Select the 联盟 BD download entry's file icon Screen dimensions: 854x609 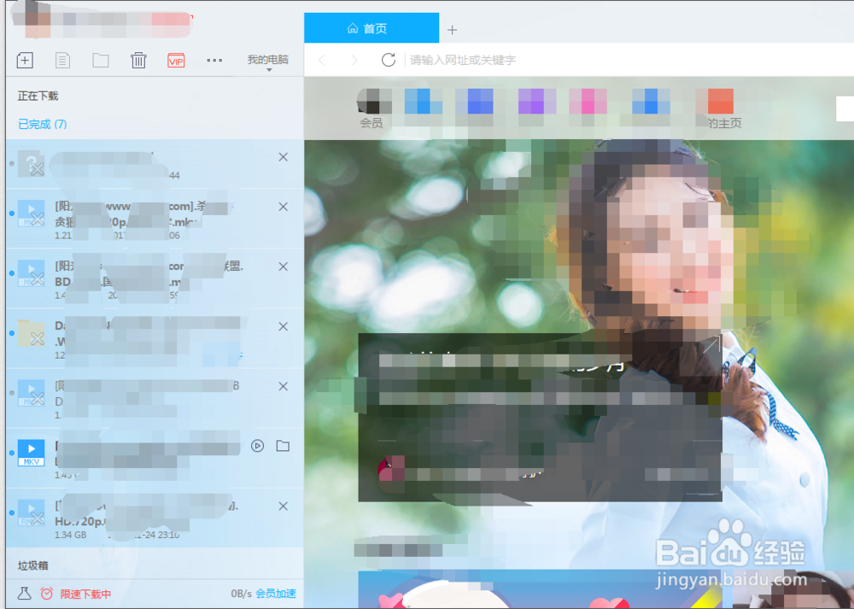pos(31,273)
